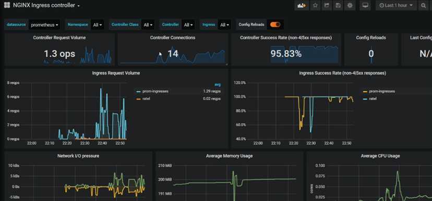Open dashboard settings gear icon

(x=350, y=6)
